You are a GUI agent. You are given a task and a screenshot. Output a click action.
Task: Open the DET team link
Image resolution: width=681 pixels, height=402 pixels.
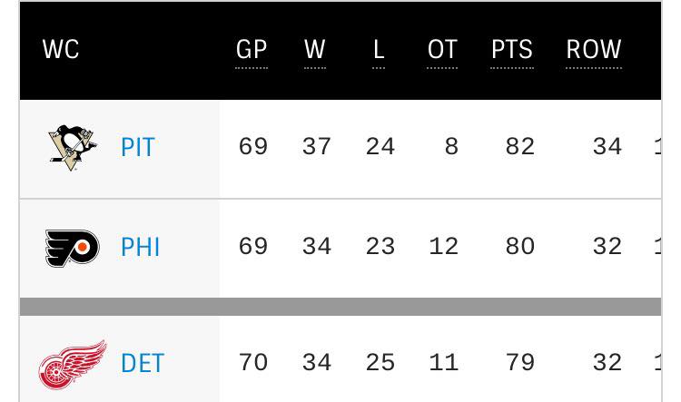143,363
